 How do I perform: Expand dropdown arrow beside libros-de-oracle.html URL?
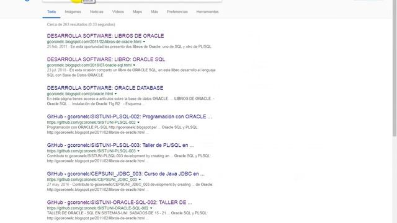144,42
